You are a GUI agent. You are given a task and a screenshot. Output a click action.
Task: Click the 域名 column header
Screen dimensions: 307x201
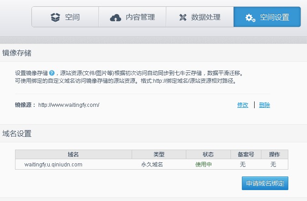pos(73,155)
